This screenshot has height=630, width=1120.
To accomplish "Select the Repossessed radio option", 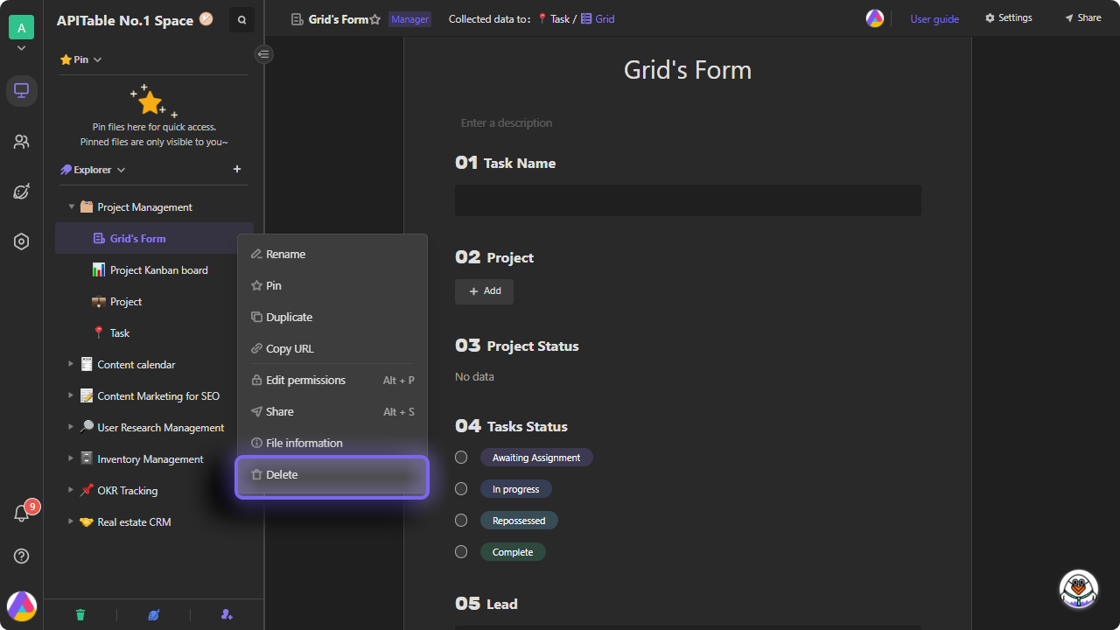I will click(x=461, y=521).
